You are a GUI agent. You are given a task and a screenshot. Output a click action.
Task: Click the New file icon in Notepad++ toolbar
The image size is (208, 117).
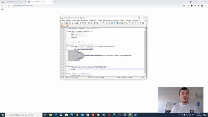[63, 23]
